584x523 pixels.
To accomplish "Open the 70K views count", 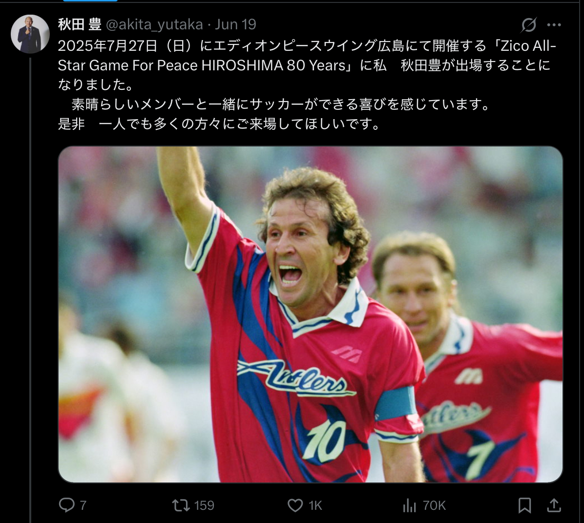I will coord(434,505).
